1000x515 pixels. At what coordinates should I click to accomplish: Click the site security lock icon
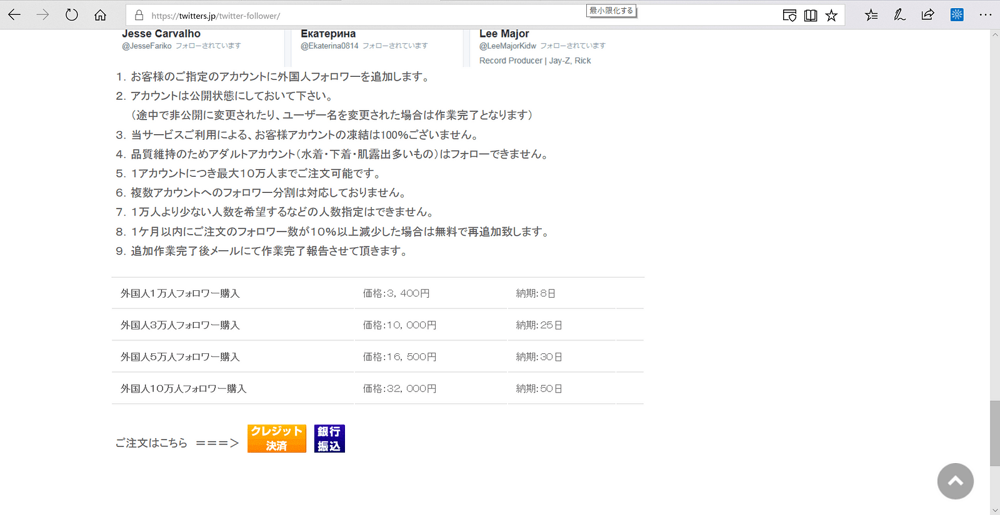point(139,16)
